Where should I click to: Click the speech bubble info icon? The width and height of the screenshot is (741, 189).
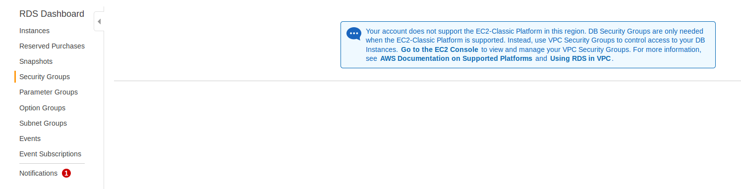coord(353,34)
